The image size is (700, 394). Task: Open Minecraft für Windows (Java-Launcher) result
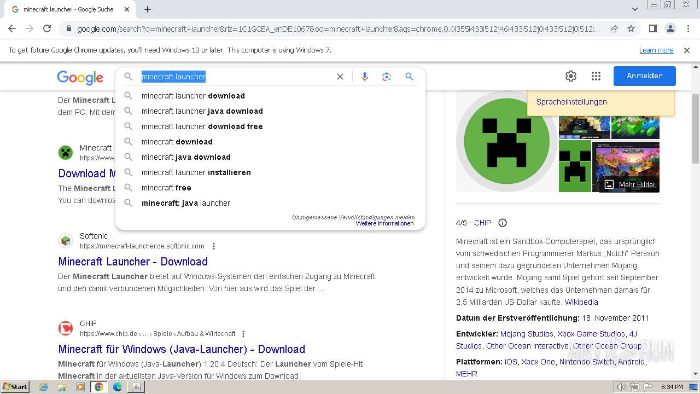pos(182,349)
